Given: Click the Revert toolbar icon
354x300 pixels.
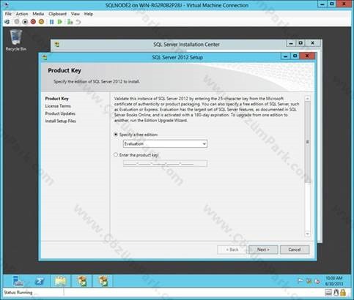Looking at the screenshot, I should 78,22.
